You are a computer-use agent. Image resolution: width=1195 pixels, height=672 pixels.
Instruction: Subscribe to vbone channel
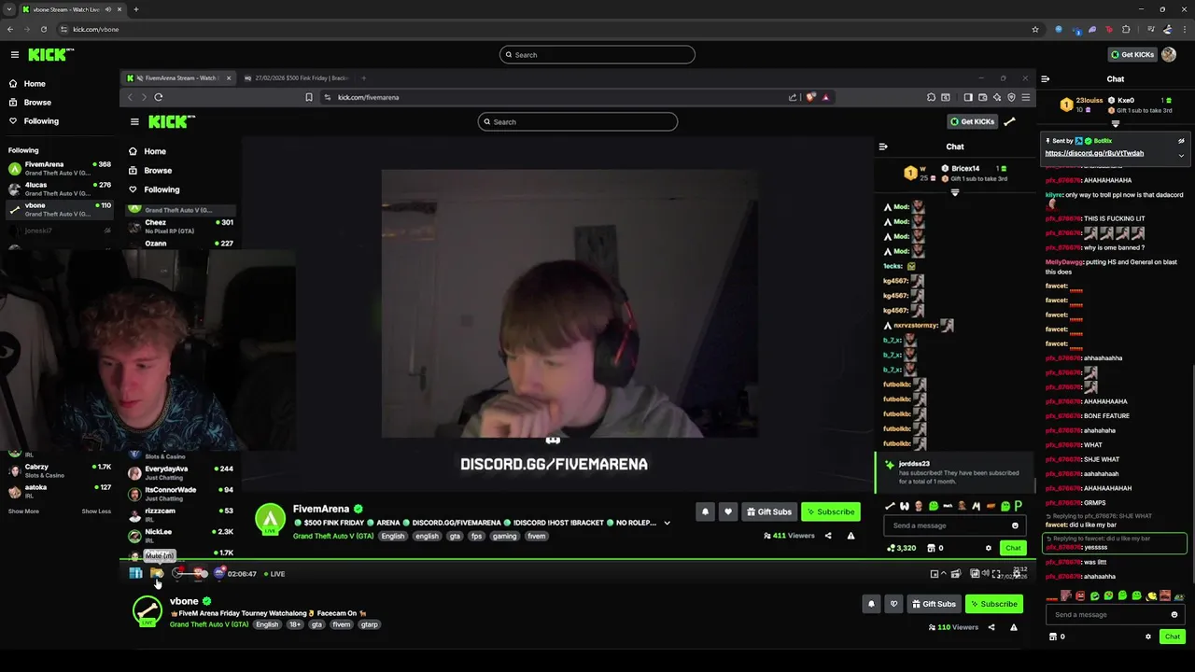click(993, 604)
